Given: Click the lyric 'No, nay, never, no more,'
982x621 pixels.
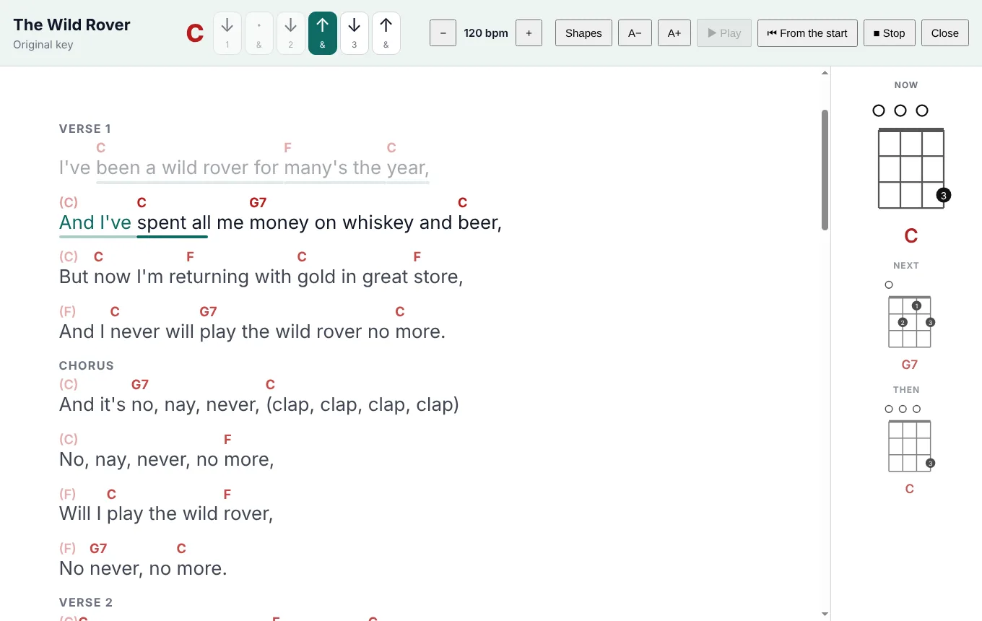Looking at the screenshot, I should [167, 459].
